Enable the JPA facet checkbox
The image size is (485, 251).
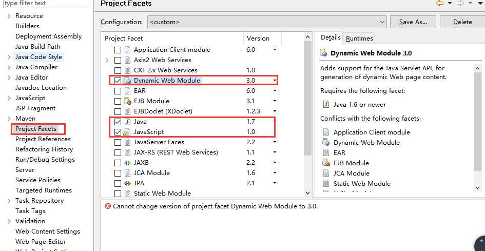pos(118,184)
